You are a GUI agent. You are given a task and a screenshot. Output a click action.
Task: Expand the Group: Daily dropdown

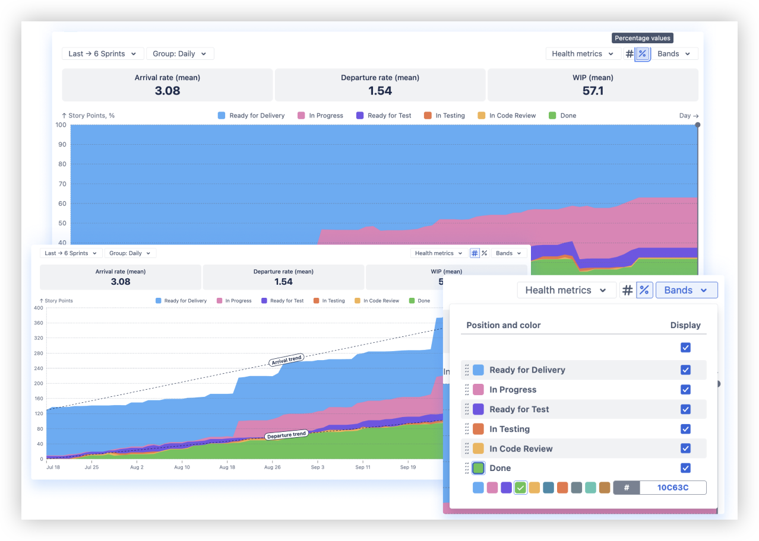coord(179,53)
